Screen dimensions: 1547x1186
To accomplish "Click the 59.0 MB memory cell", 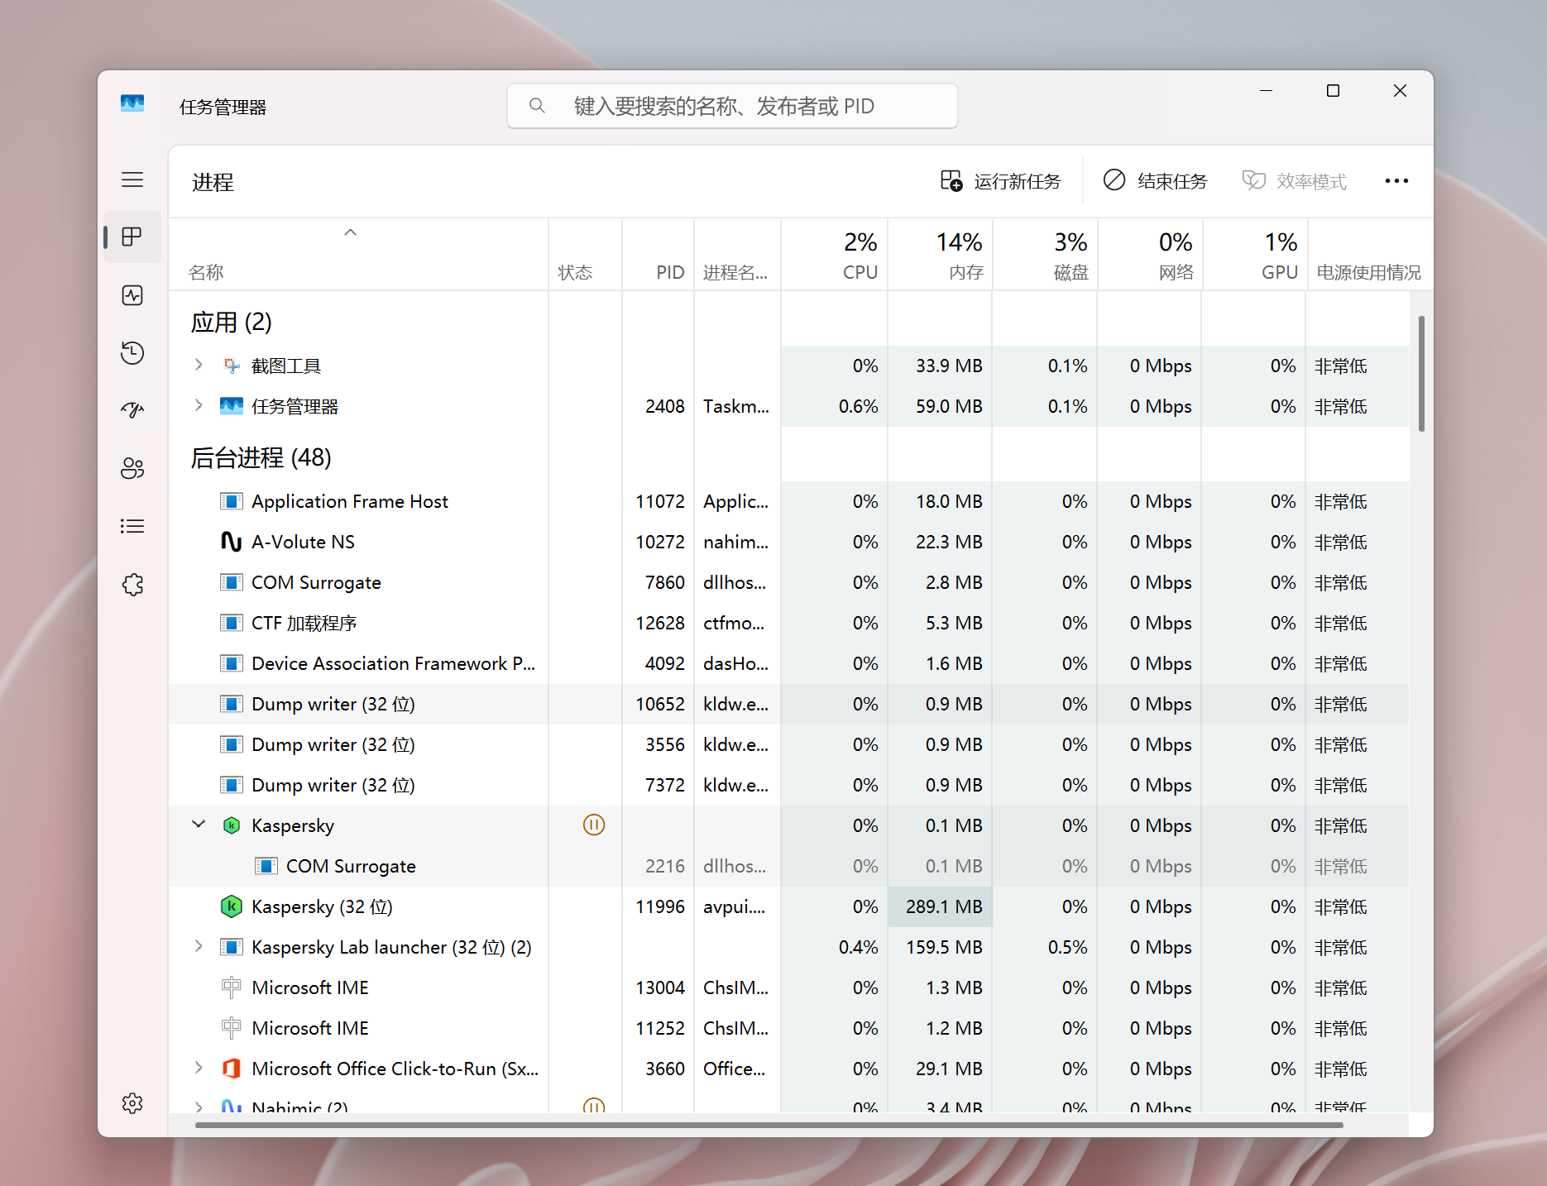I will [x=940, y=406].
